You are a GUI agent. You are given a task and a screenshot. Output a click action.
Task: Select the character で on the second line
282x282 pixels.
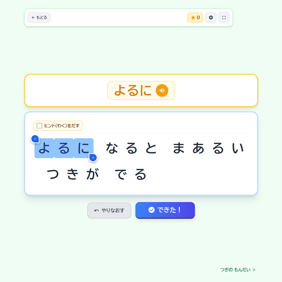pos(121,174)
